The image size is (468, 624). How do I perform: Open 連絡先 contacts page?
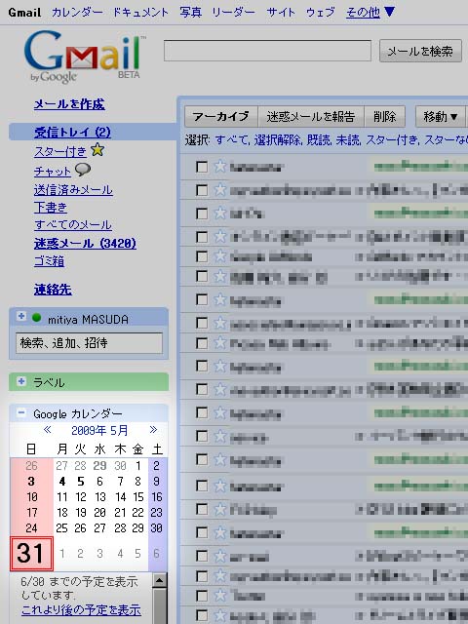tap(53, 290)
